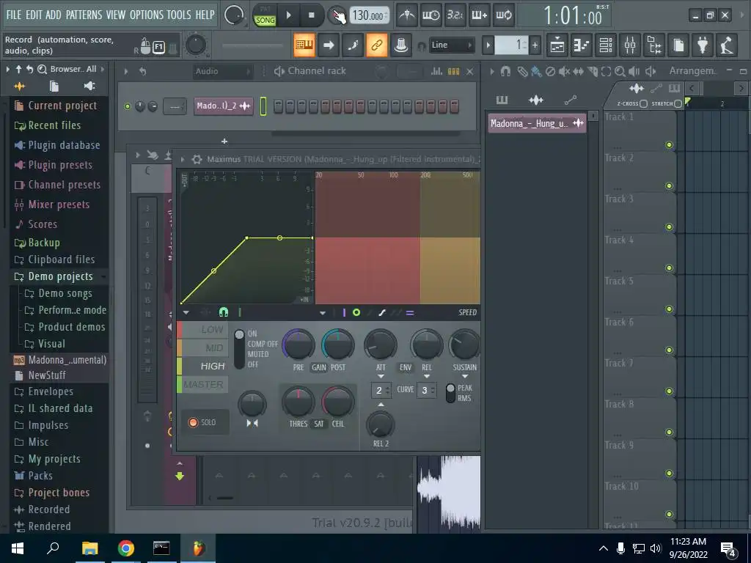Click the Channel rack graph editor icon
The width and height of the screenshot is (751, 563).
[437, 71]
